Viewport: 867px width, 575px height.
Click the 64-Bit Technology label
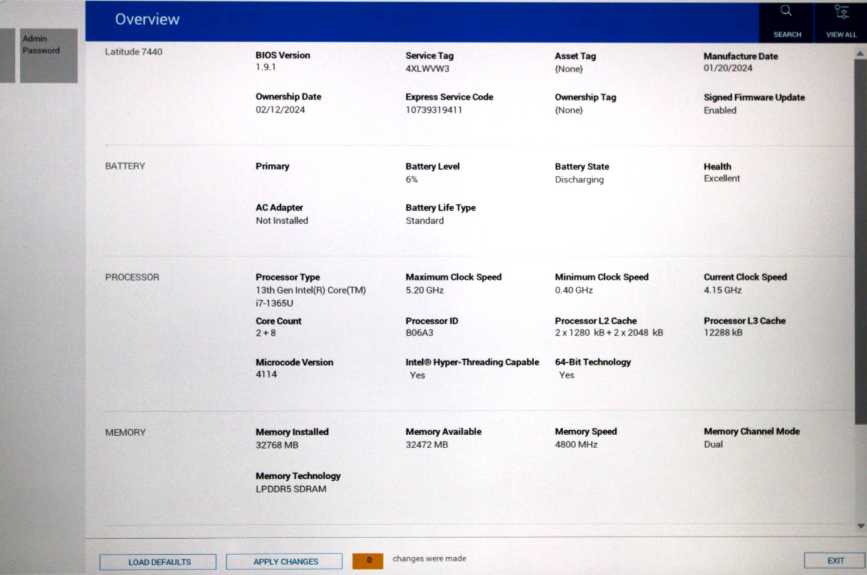coord(593,362)
